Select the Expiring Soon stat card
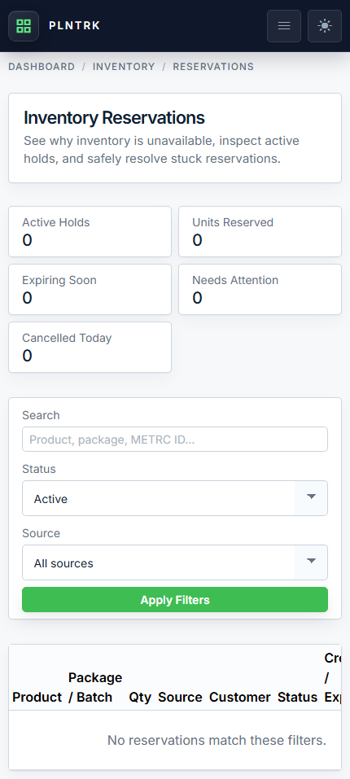The image size is (350, 779). [x=90, y=289]
